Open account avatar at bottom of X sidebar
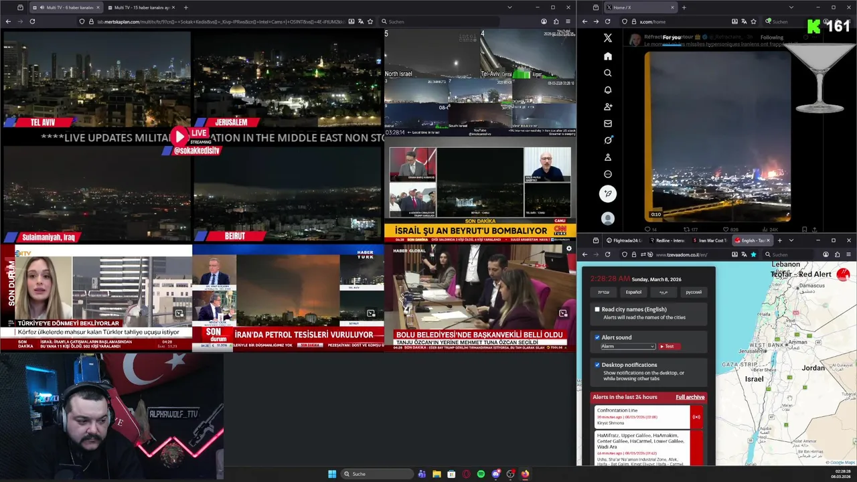Screen dimensions: 857x482 607,218
